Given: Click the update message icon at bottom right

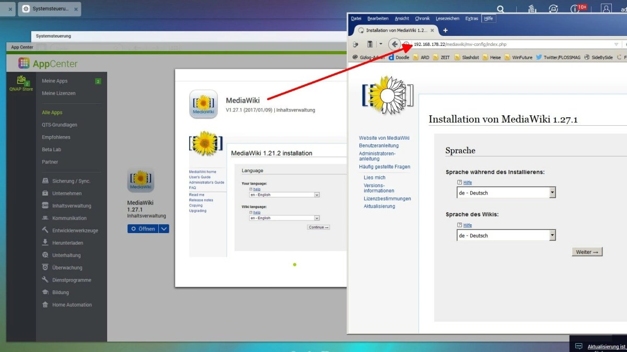Looking at the screenshot, I should 578,346.
